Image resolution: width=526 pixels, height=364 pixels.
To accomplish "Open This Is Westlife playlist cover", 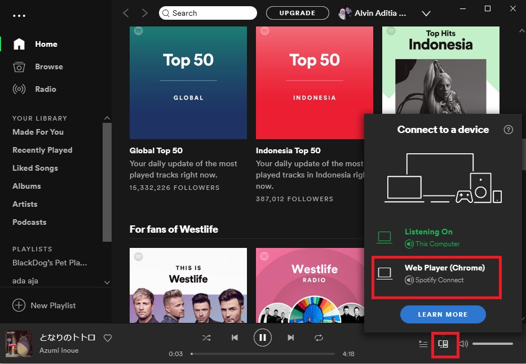I will (188, 285).
